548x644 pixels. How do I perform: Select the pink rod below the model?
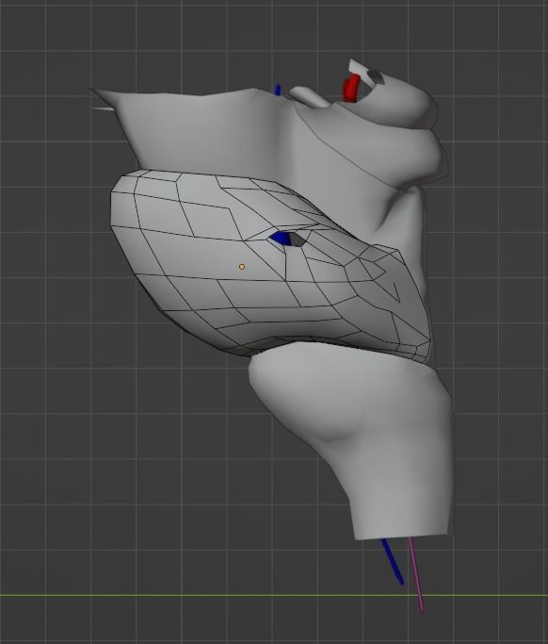(x=415, y=574)
